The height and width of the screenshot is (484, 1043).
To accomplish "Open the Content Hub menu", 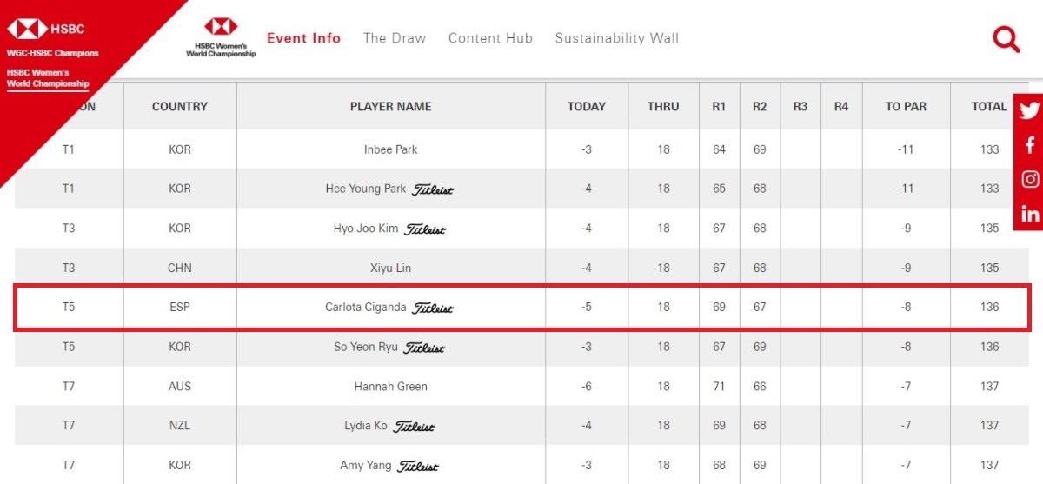I will (490, 38).
